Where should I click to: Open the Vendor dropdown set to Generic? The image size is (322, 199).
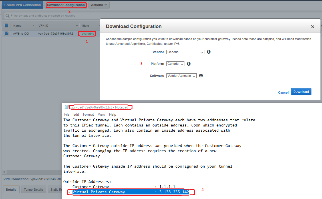185,52
